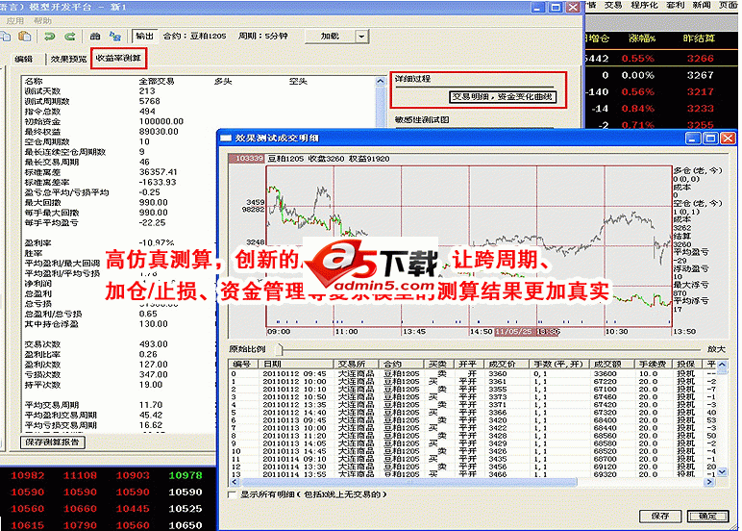Click the 昨结算 column header in quote window

pyautogui.click(x=699, y=38)
